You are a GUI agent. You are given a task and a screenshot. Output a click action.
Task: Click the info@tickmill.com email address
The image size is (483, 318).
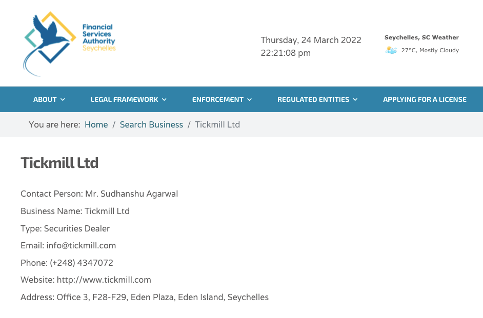click(x=81, y=245)
